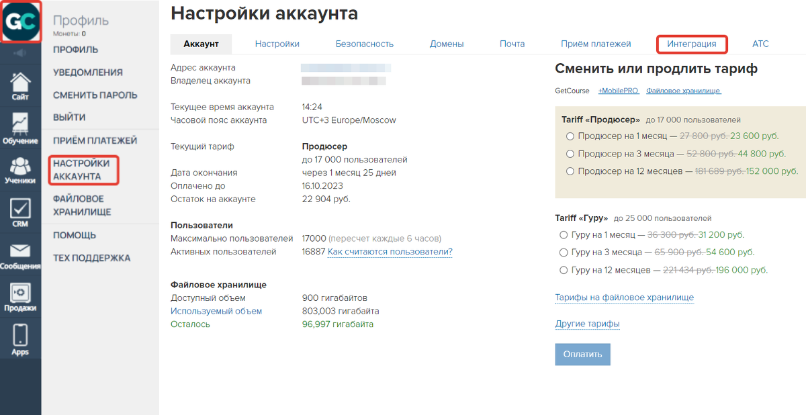The height and width of the screenshot is (415, 806).
Task: Open ФАЙЛОВОЕ ХРАНИЛИЩЕ menu item
Action: point(82,205)
